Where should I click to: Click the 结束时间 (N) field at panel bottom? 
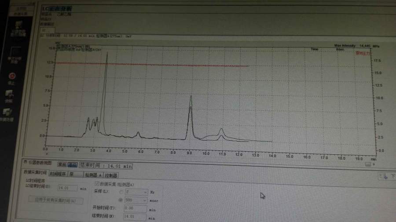click(135, 216)
